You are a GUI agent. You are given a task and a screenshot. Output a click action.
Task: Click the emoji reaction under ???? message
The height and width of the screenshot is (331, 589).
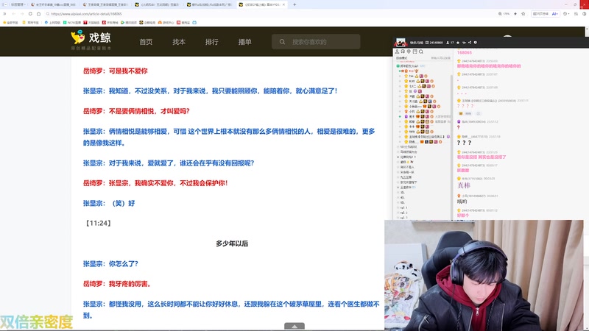tap(461, 113)
